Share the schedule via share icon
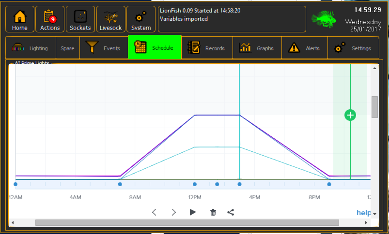 pos(231,212)
